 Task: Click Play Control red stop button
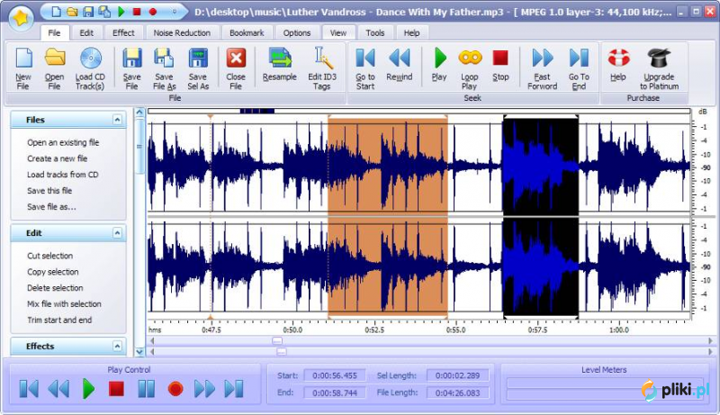117,389
